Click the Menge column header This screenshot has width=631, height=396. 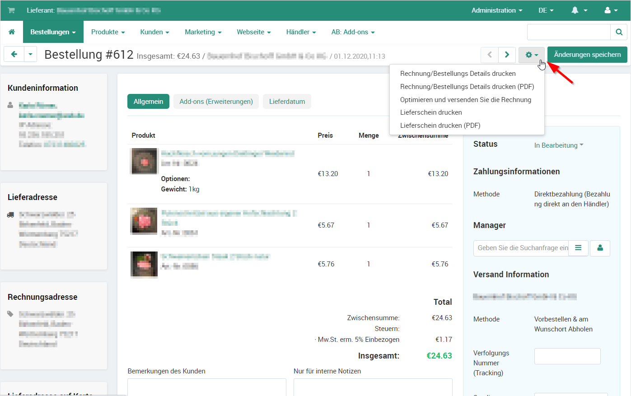[x=369, y=135]
